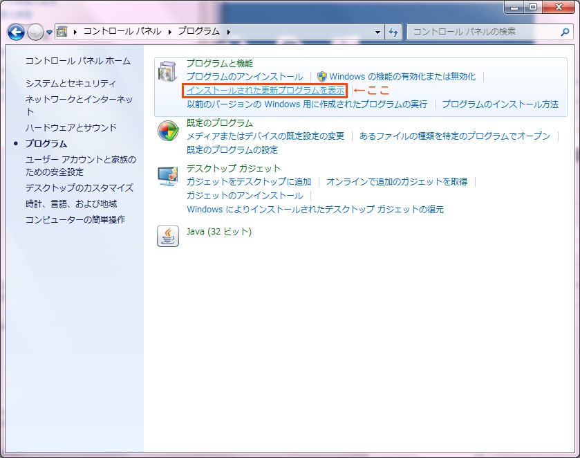Maximize the Control Panel window
The image size is (580, 458).
tap(533, 7)
